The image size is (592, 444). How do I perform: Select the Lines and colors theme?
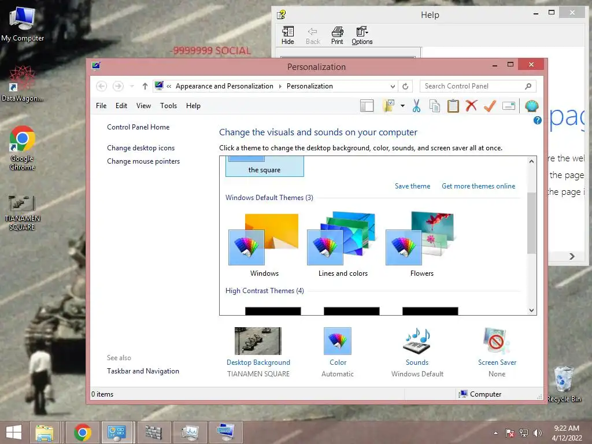343,245
